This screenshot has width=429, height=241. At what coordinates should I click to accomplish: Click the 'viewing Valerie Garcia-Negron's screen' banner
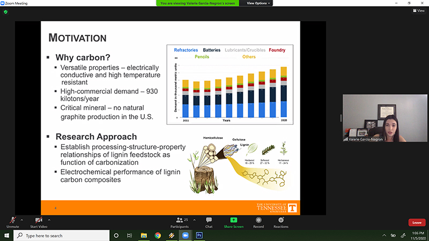tap(197, 3)
